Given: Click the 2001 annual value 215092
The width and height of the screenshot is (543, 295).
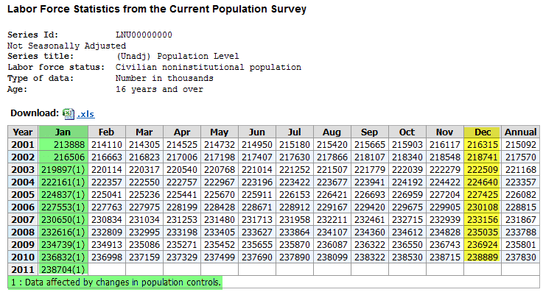Looking at the screenshot, I should (x=520, y=146).
